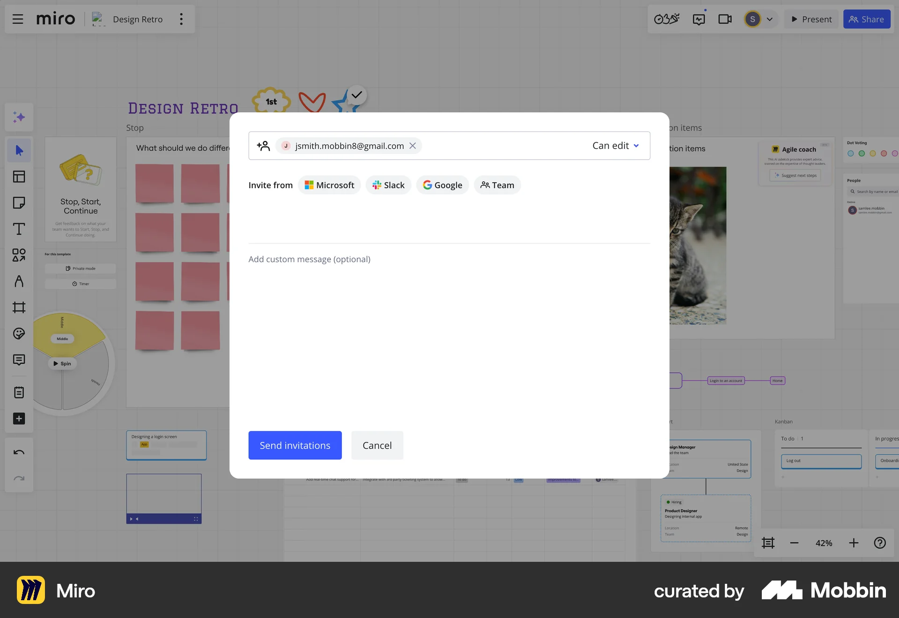The width and height of the screenshot is (899, 618).
Task: Select the sticky note tool
Action: [19, 203]
